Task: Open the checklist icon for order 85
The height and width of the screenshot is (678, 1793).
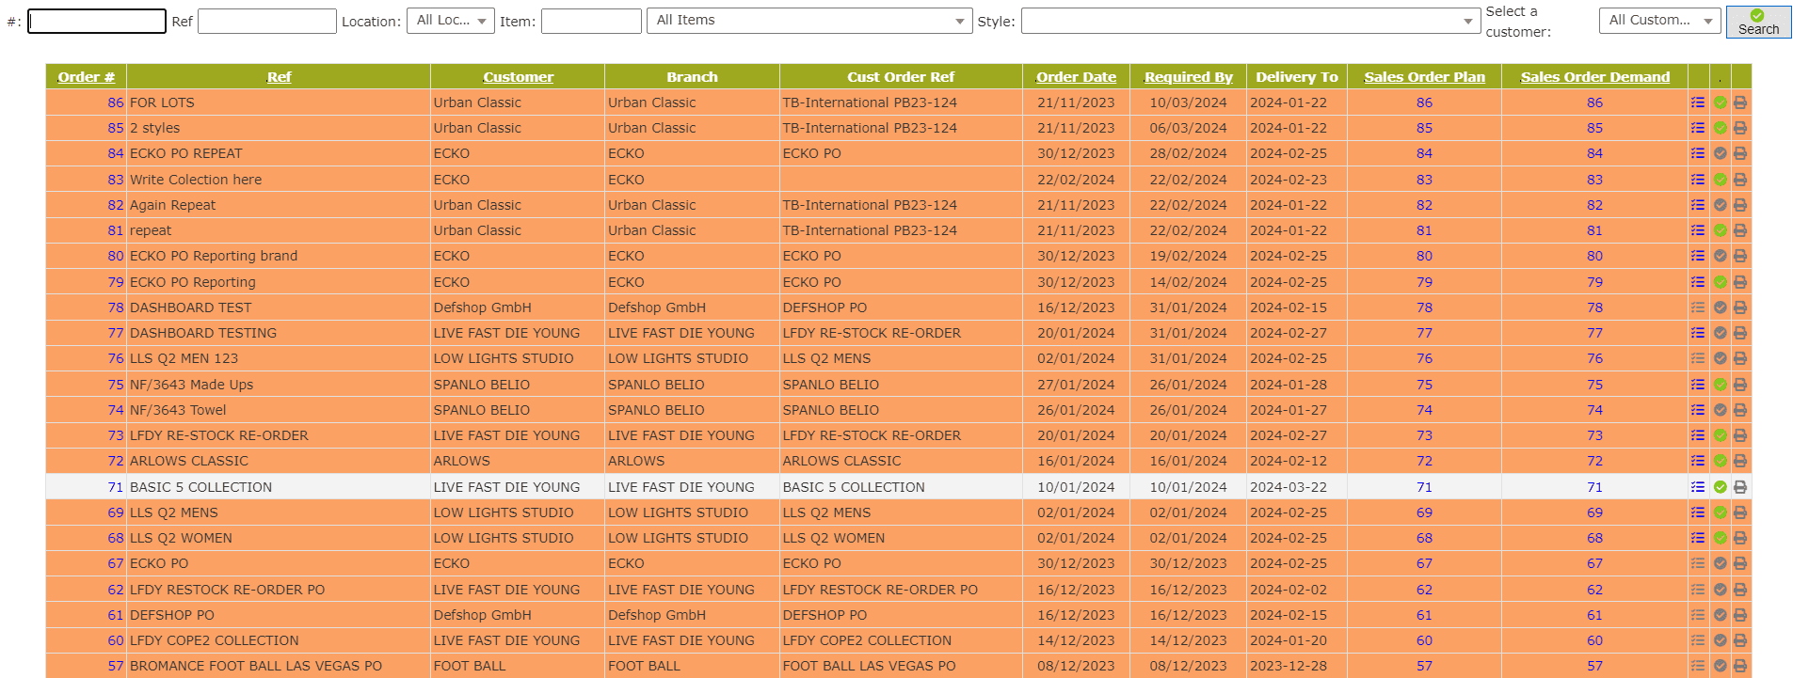Action: (1698, 128)
